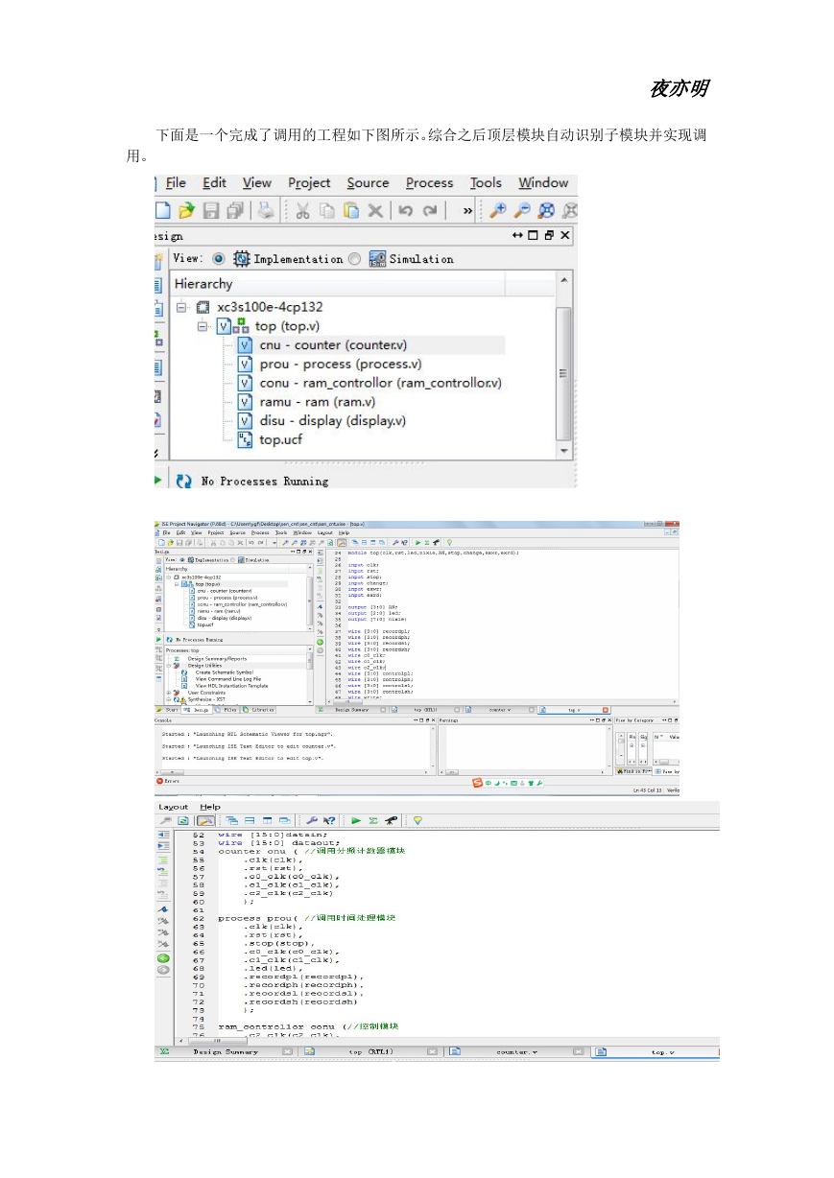Click Undo arrow in enlarged Hierarchy screenshot toolbar
This screenshot has width=834, height=1178.
(406, 211)
